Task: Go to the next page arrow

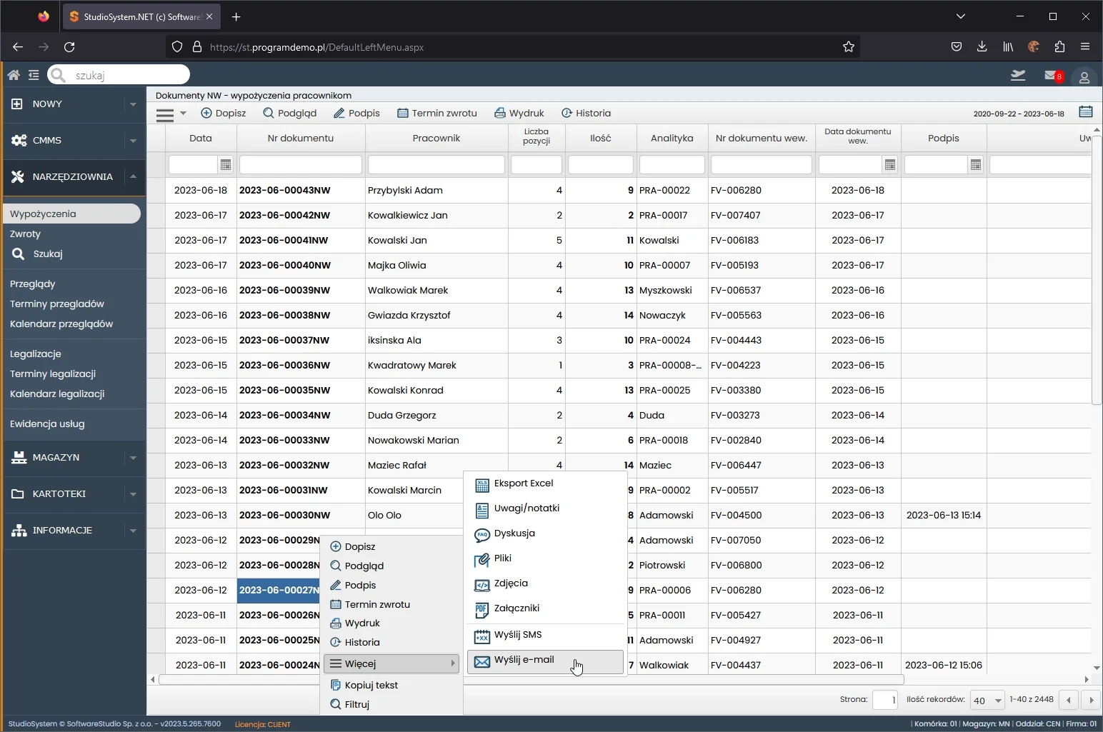Action: [1090, 701]
